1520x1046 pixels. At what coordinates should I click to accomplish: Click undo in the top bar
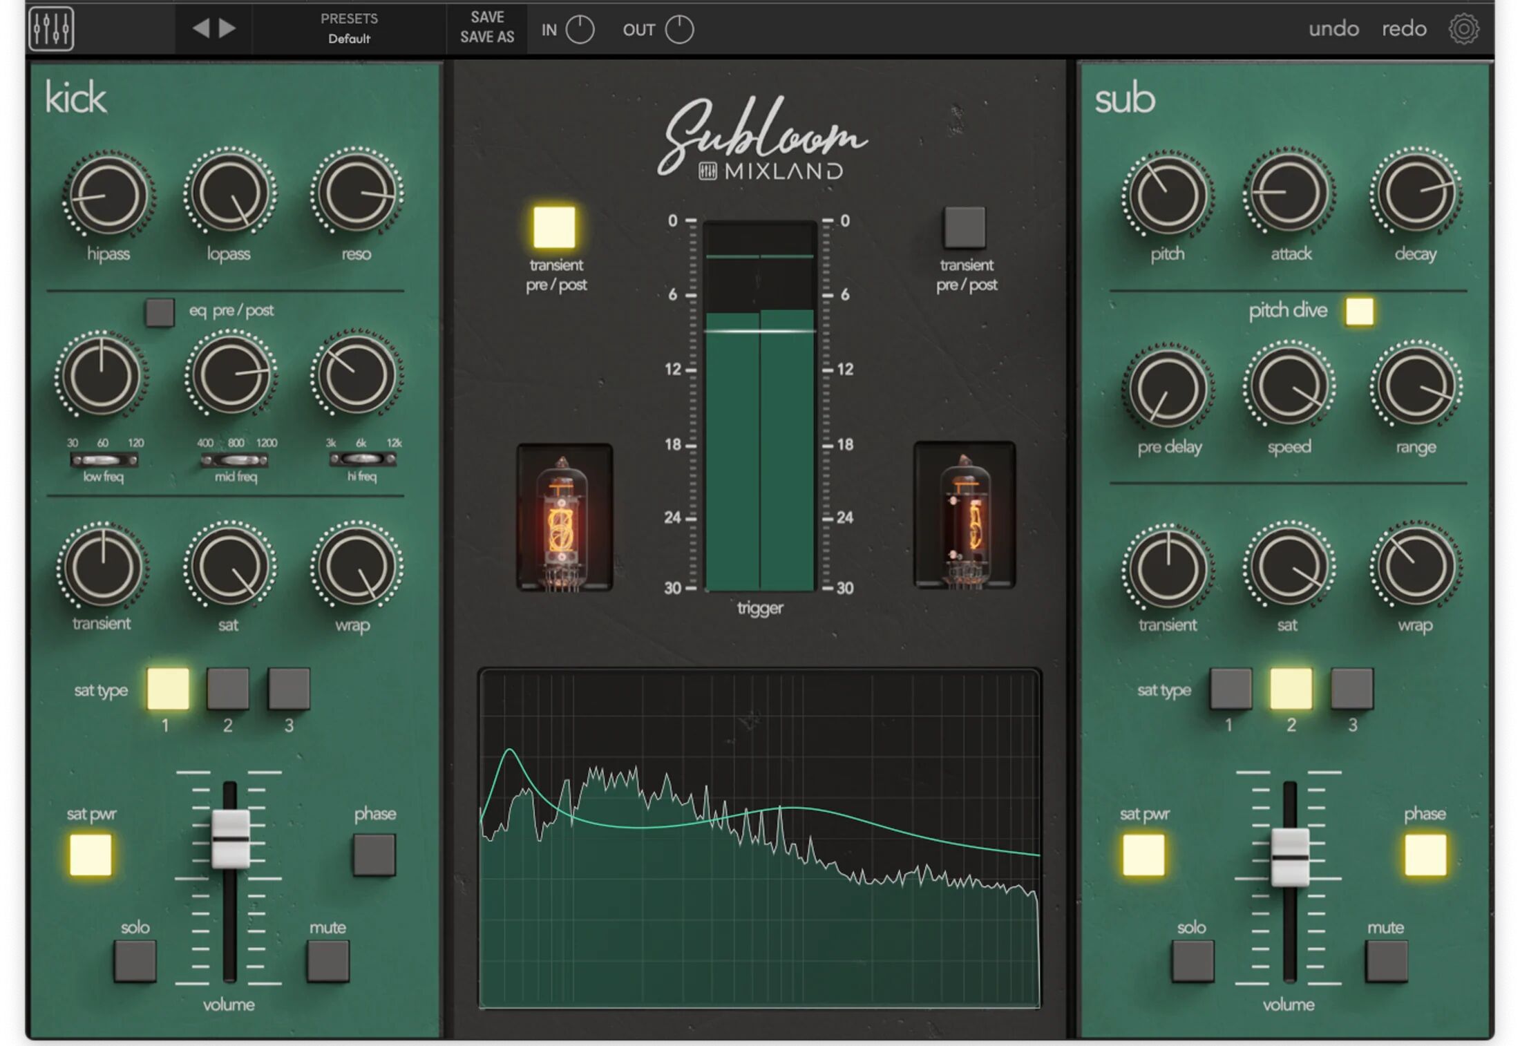tap(1333, 28)
